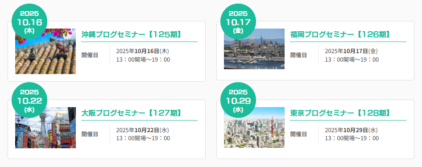The height and width of the screenshot is (167, 422).
Task: Click 開催日 label in Tokyo seminar card
Action: [298, 134]
